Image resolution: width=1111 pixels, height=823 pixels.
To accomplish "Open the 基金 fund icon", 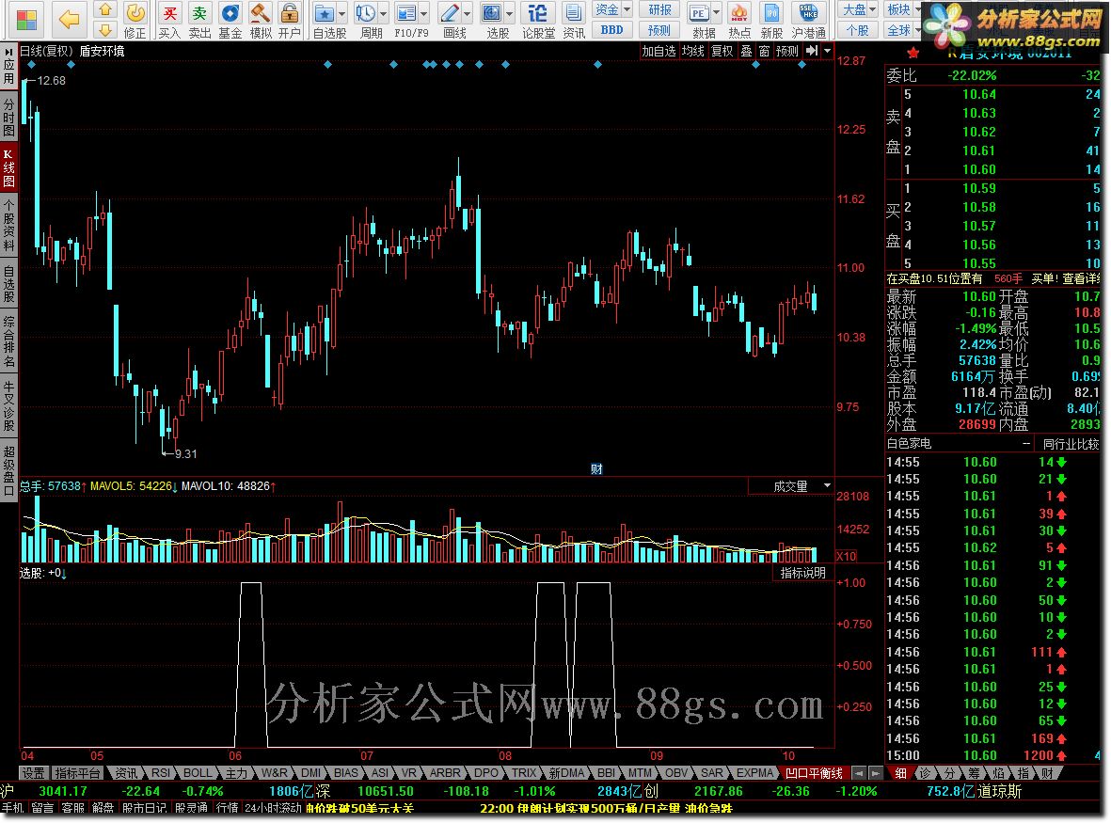I will (x=230, y=20).
